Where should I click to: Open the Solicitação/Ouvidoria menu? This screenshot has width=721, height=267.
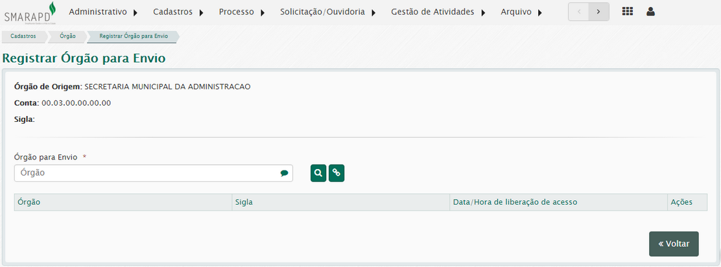click(x=327, y=12)
